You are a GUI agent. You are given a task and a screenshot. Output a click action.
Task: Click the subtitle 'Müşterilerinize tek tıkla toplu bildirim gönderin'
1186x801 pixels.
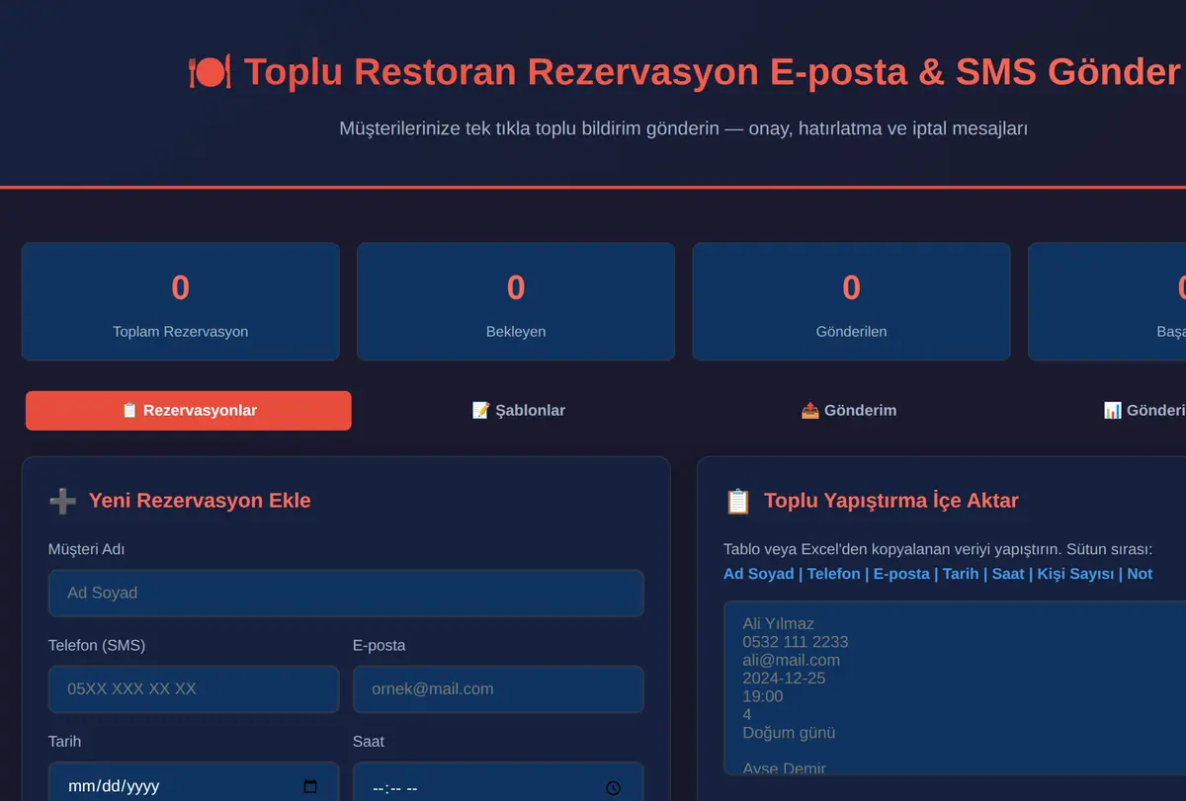529,128
